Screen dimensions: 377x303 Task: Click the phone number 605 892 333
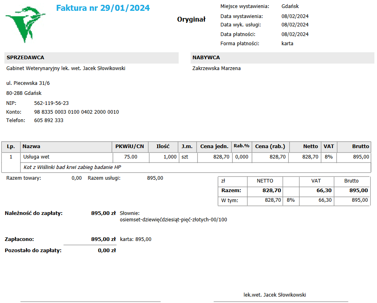coord(49,120)
